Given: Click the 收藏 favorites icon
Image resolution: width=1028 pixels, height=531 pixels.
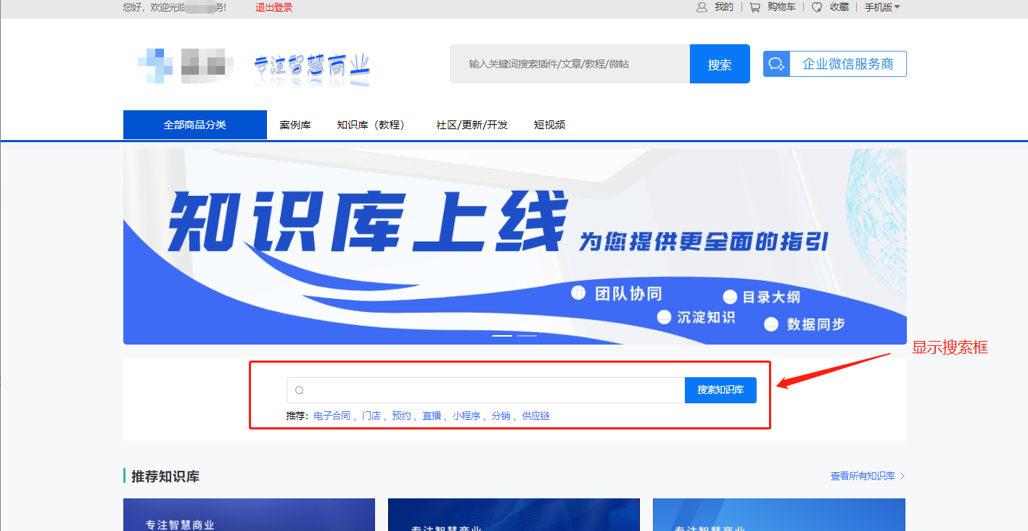Looking at the screenshot, I should point(817,7).
